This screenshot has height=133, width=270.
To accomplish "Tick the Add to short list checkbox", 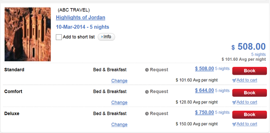I will coord(59,37).
